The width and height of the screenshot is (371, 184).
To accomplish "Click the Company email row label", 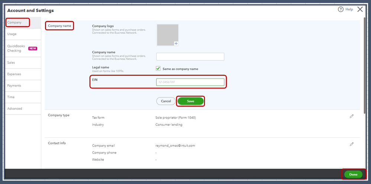I will [x=103, y=146].
